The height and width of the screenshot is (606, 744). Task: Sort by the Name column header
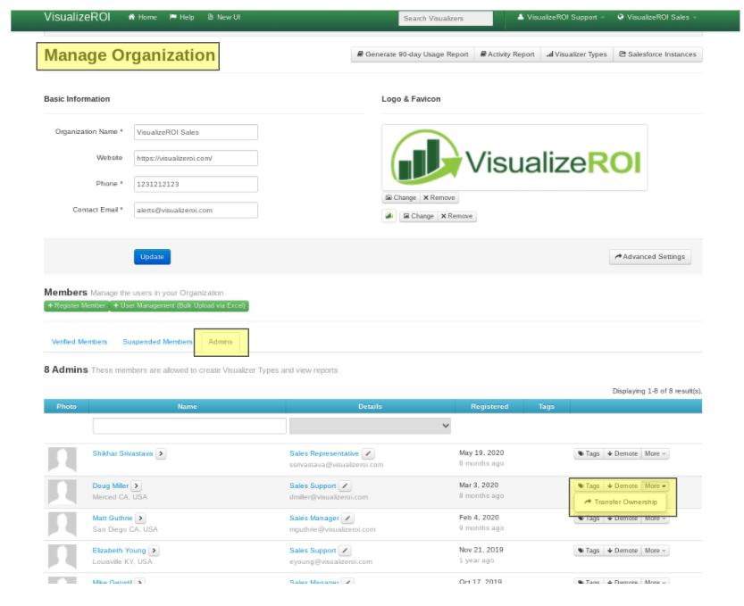pyautogui.click(x=188, y=407)
